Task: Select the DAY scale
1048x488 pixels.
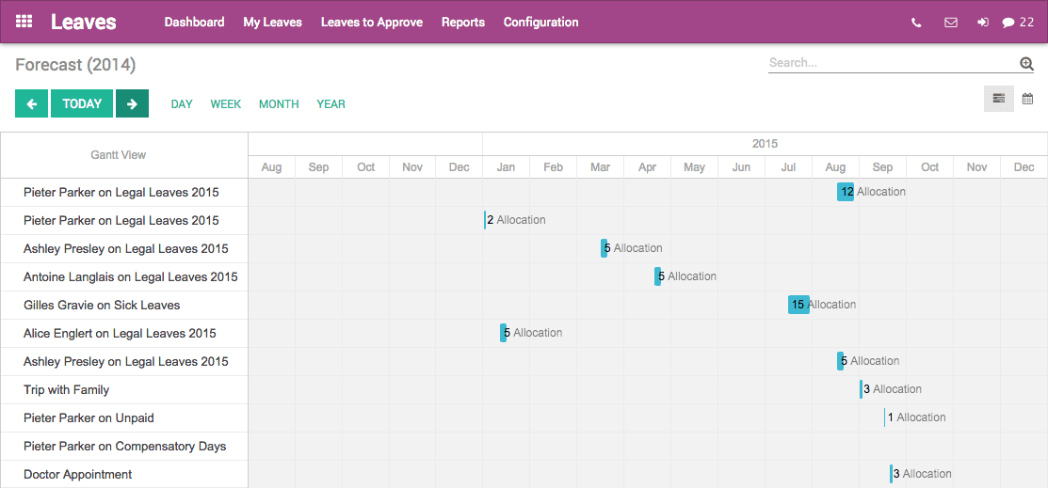Action: click(182, 104)
